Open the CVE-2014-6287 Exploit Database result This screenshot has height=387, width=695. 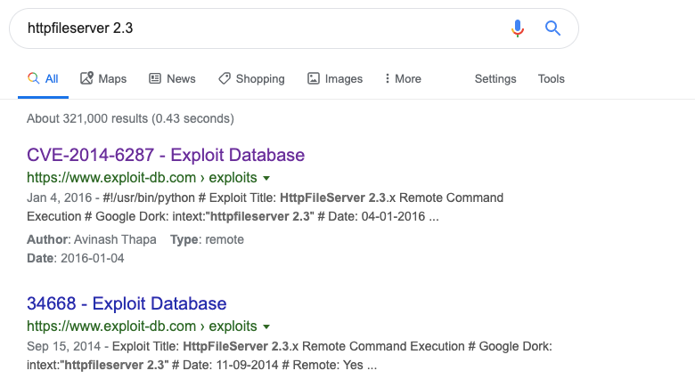tap(166, 155)
